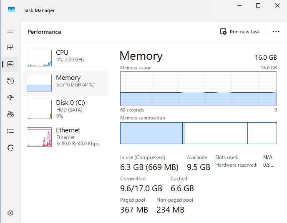
Task: Switch to the Users page
Action: 10,114
